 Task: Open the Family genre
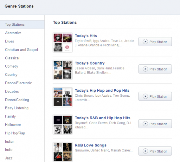tap(10, 116)
